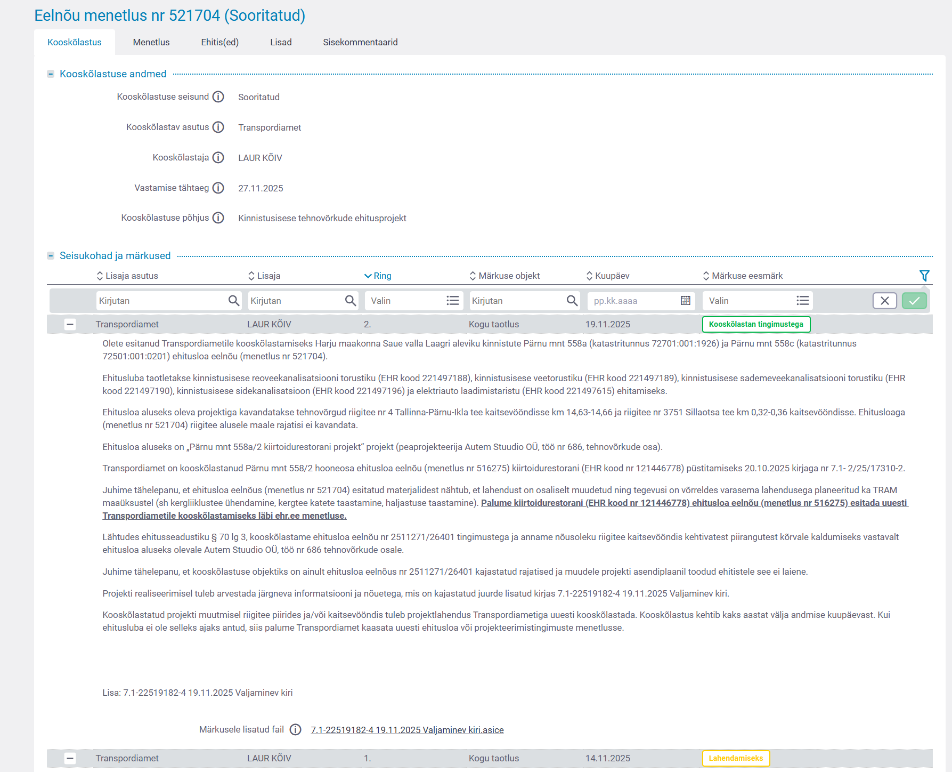Click search icon in Märkuse objekt filter
The width and height of the screenshot is (952, 772).
coord(572,301)
